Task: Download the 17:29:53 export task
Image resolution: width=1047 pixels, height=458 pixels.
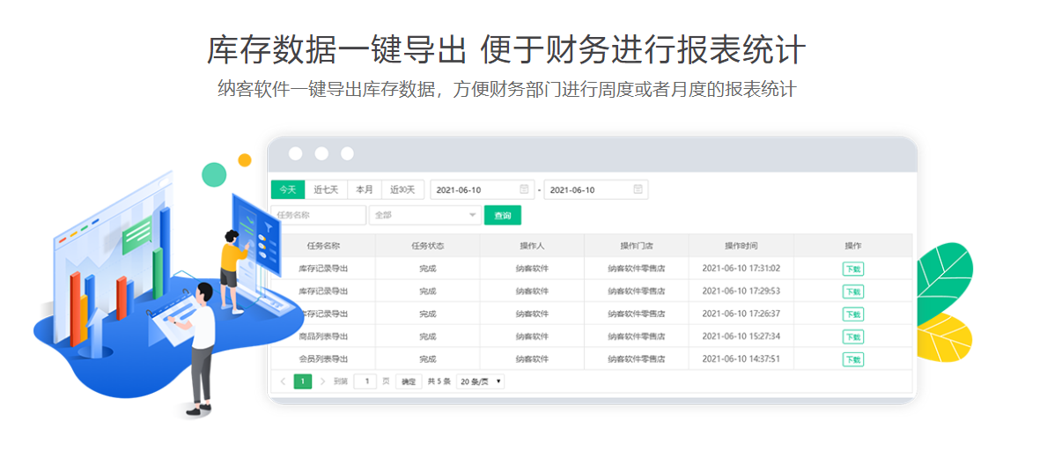Action: pyautogui.click(x=852, y=291)
